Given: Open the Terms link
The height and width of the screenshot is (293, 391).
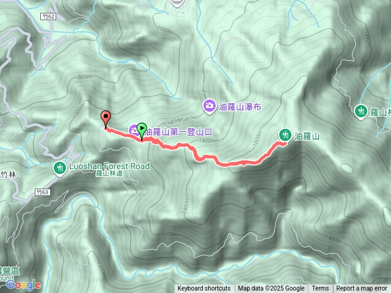Looking at the screenshot, I should click(x=320, y=288).
